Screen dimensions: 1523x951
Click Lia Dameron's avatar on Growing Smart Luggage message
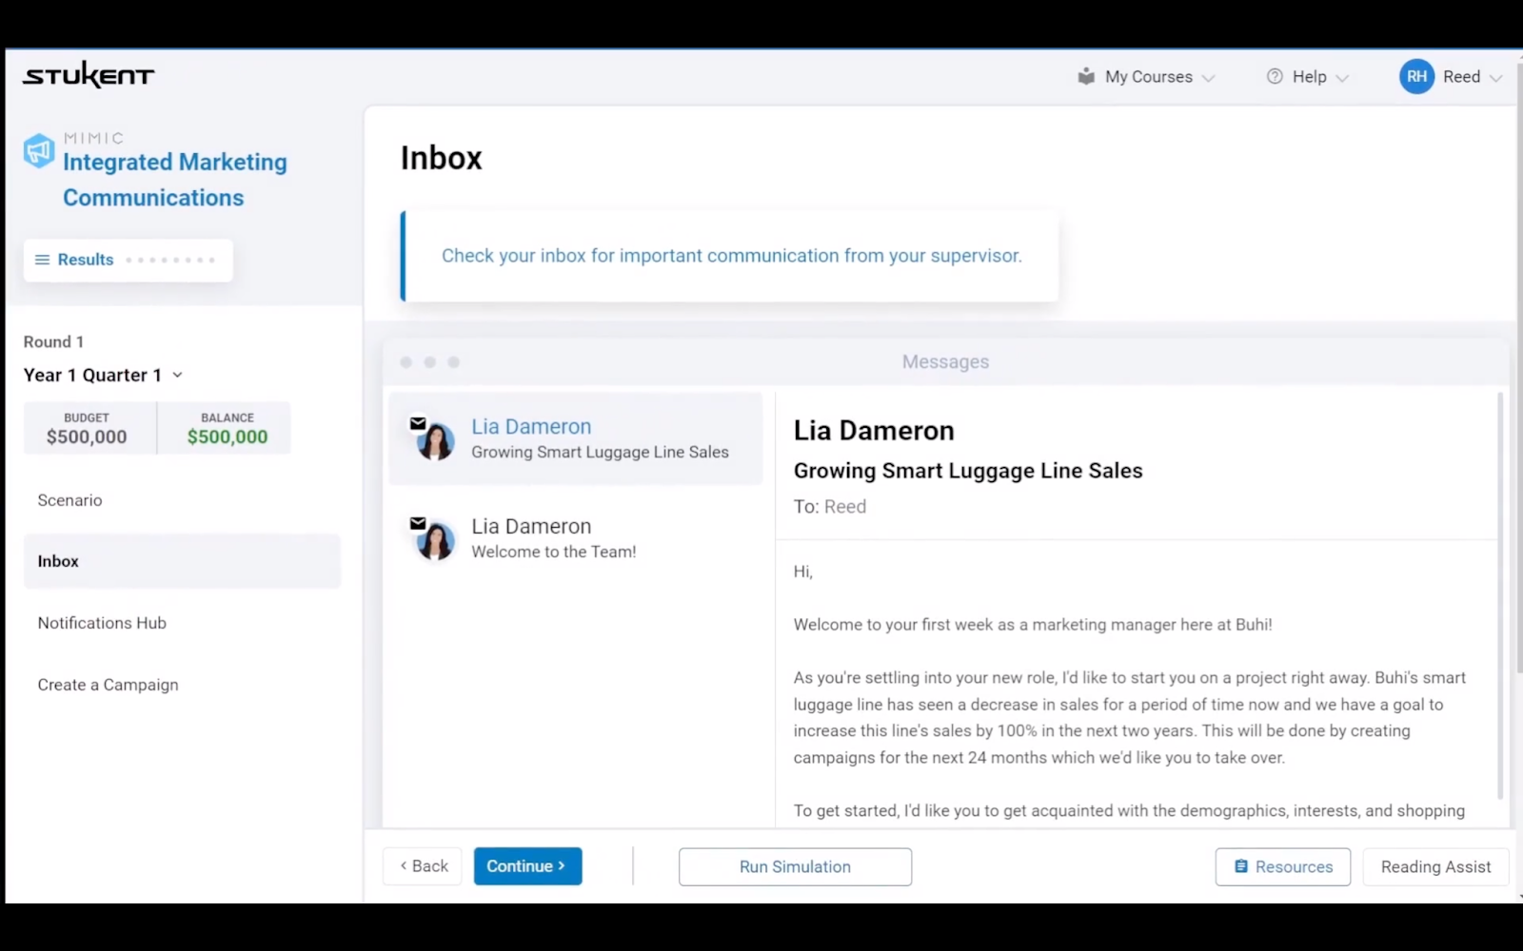click(x=436, y=442)
